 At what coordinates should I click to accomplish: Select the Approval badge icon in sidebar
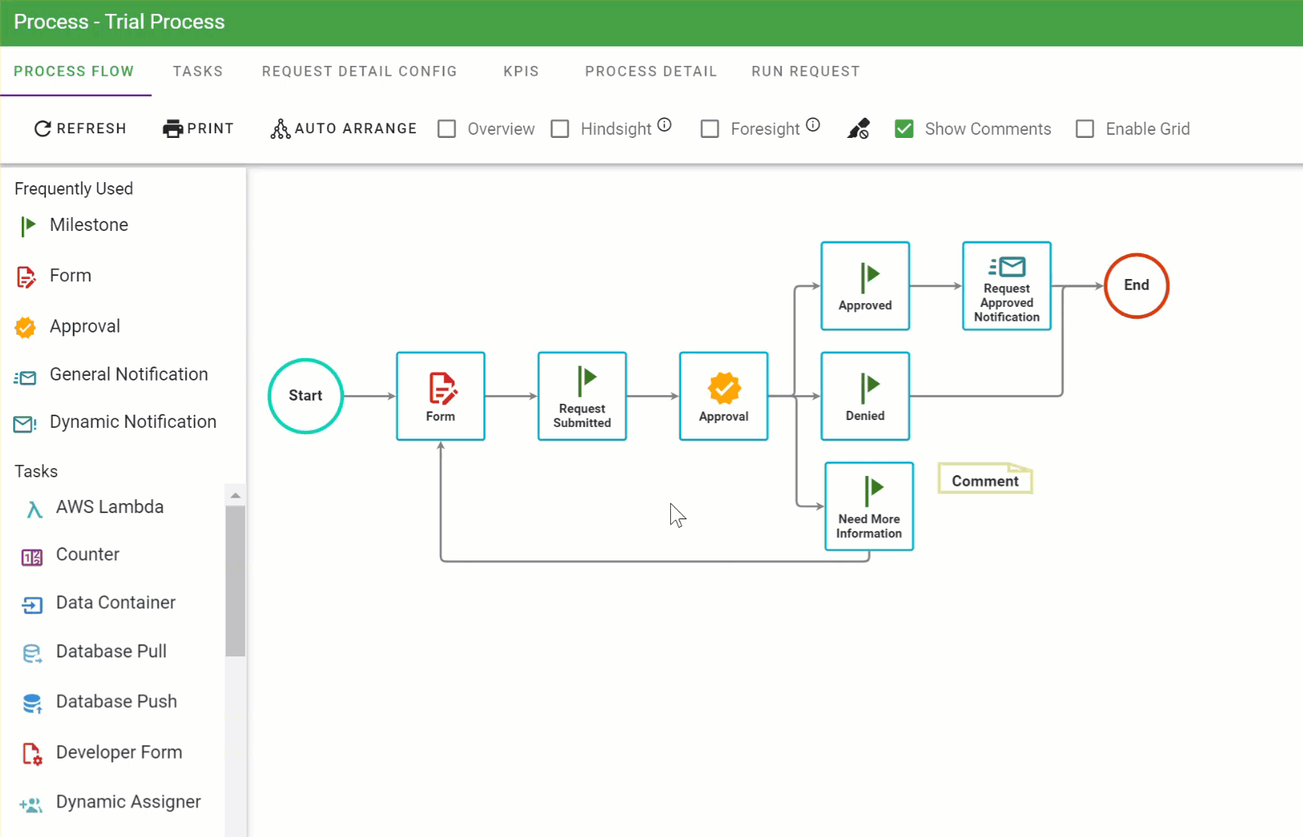pos(26,327)
